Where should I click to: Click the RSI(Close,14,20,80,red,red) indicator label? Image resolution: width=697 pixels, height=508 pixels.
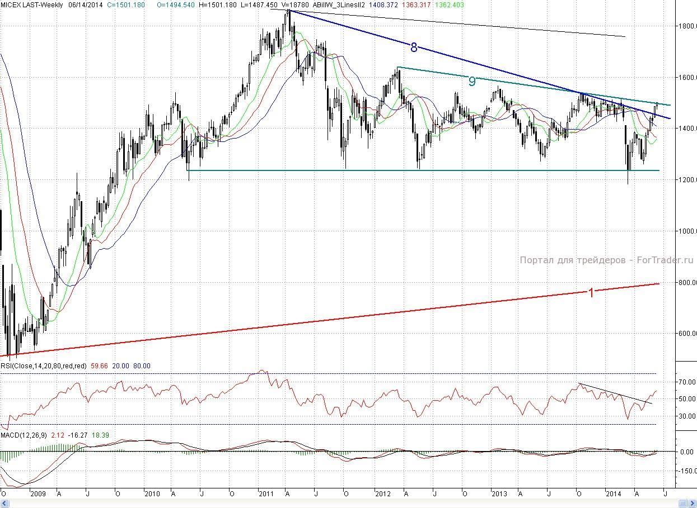(x=44, y=366)
